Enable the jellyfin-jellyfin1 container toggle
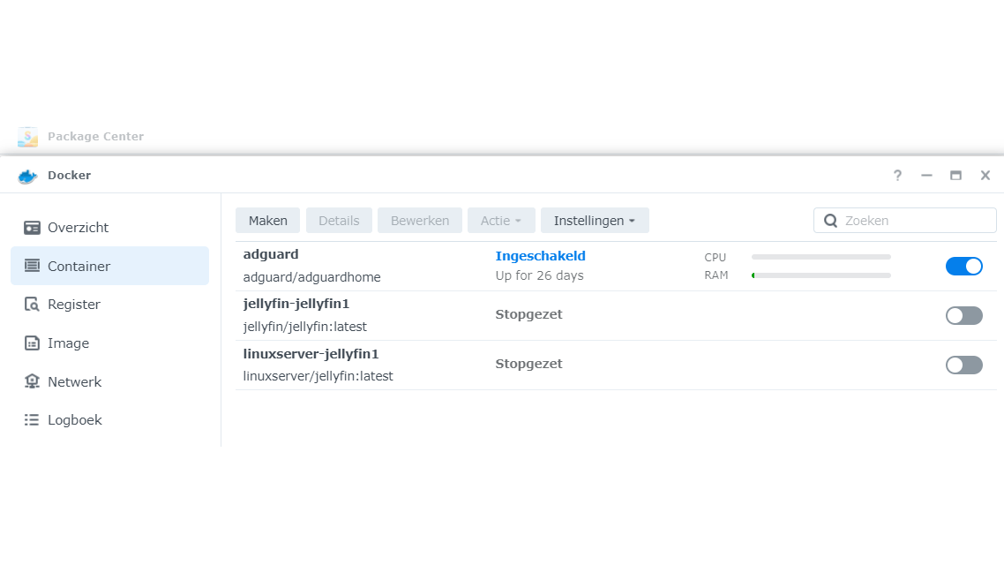Image resolution: width=1004 pixels, height=565 pixels. pyautogui.click(x=963, y=315)
